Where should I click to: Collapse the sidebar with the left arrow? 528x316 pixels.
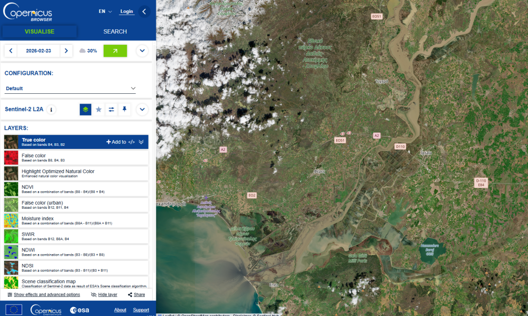point(144,11)
